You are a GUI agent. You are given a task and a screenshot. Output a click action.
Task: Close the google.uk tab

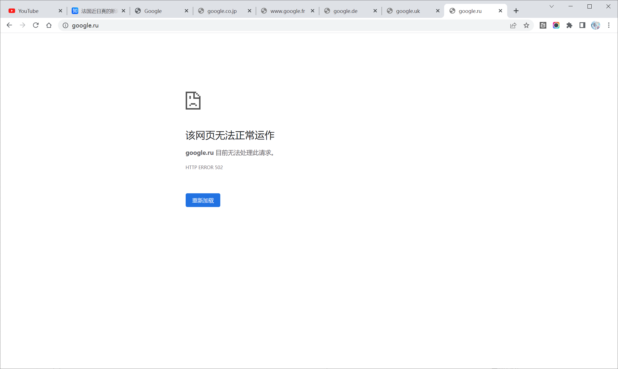point(438,11)
